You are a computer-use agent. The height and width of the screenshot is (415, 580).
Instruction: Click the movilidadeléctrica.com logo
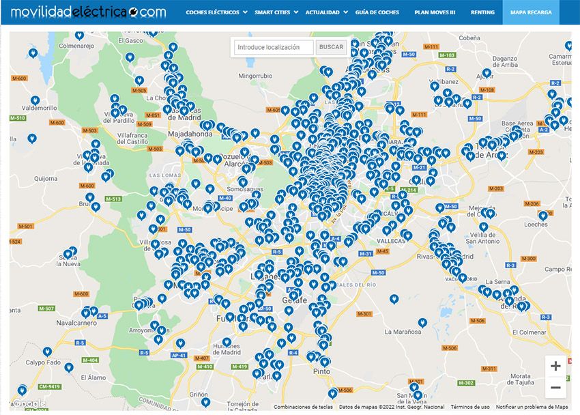pyautogui.click(x=89, y=12)
